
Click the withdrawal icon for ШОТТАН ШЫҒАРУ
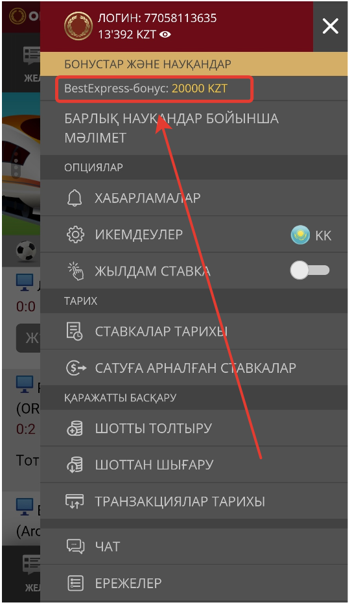tap(75, 464)
